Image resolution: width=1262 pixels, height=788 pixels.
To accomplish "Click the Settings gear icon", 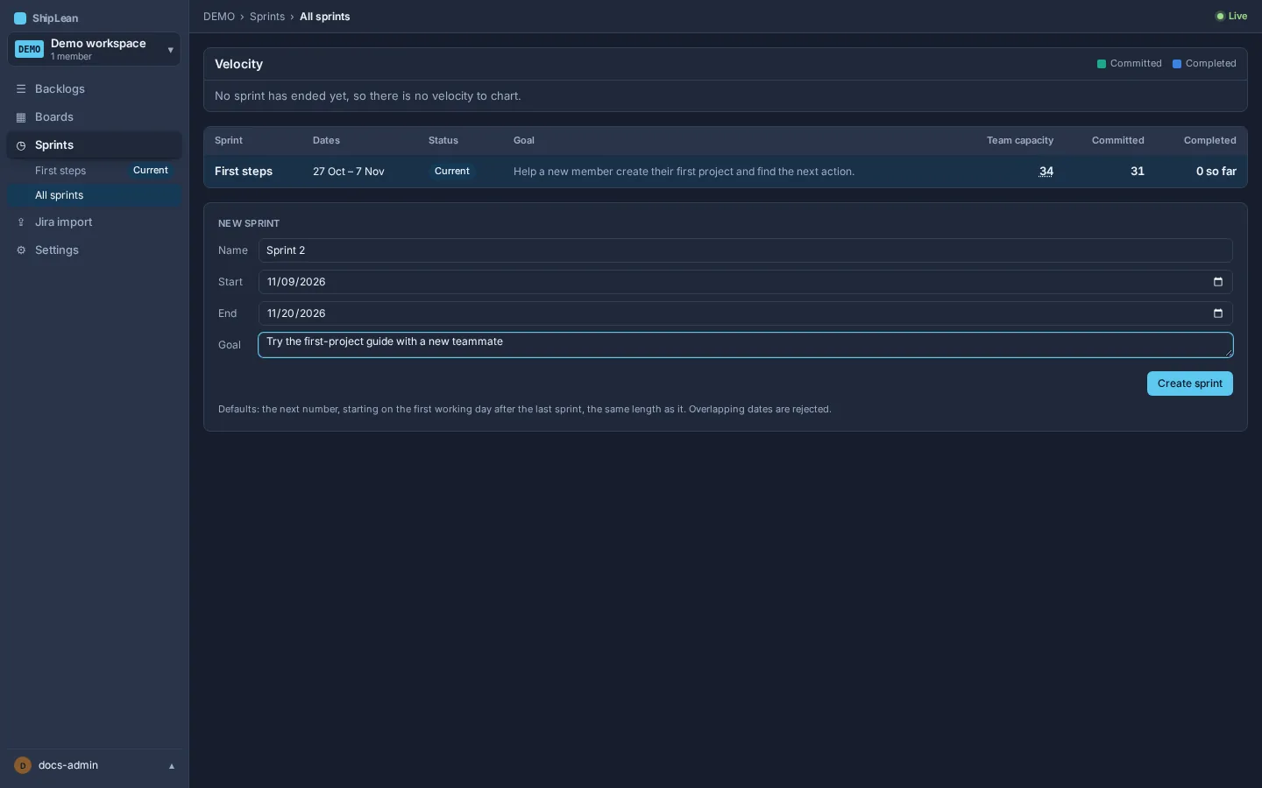I will (21, 250).
